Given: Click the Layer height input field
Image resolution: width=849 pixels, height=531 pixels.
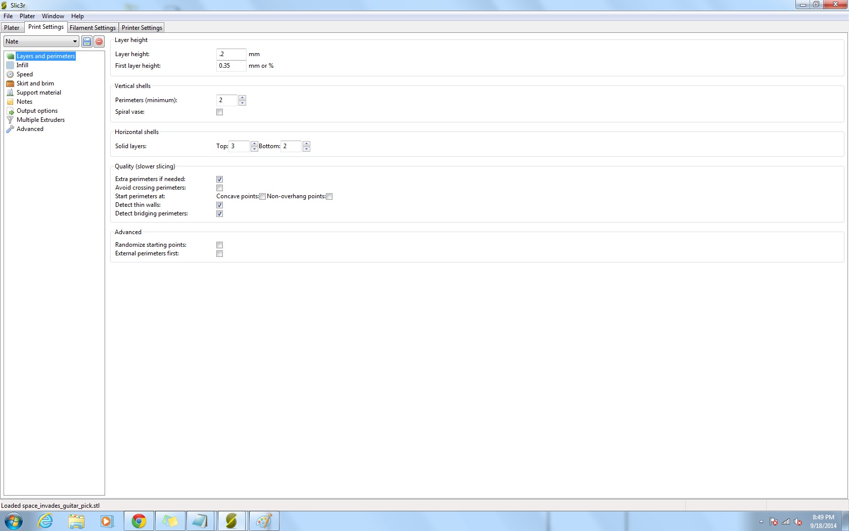Looking at the screenshot, I should (x=231, y=54).
